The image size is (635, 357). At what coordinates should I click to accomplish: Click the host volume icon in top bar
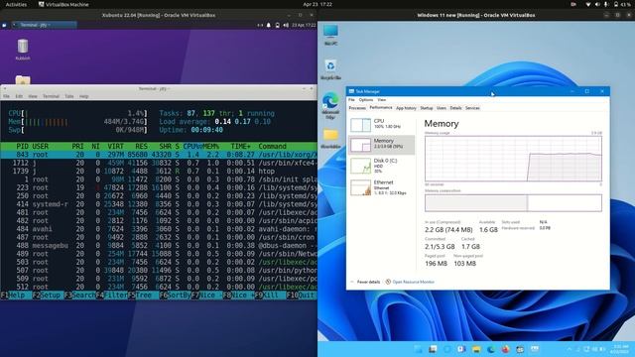click(x=597, y=4)
